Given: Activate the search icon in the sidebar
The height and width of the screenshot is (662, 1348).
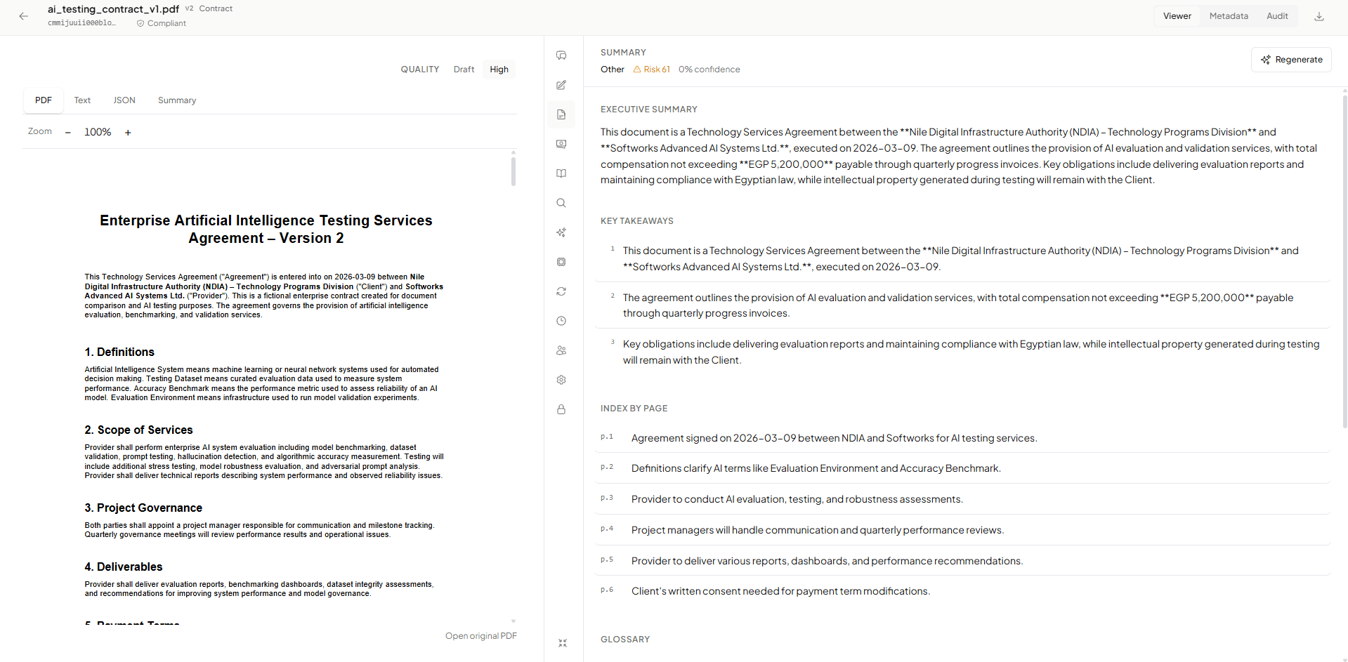Looking at the screenshot, I should (561, 202).
